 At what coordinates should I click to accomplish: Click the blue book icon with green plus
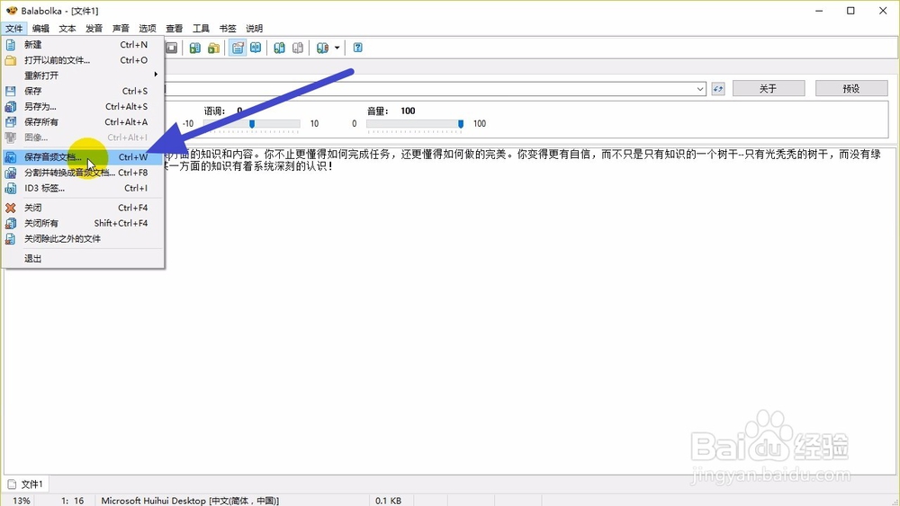point(280,49)
